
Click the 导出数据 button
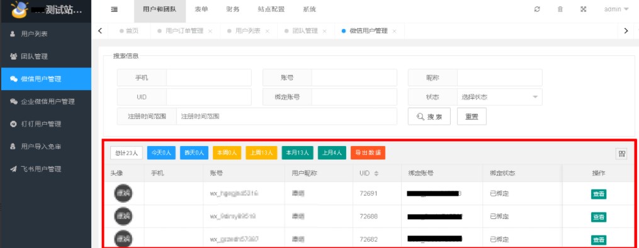pyautogui.click(x=368, y=153)
